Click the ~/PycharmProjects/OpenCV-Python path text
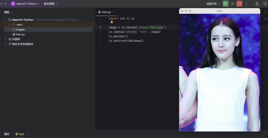268x138 pixels. click(x=57, y=20)
